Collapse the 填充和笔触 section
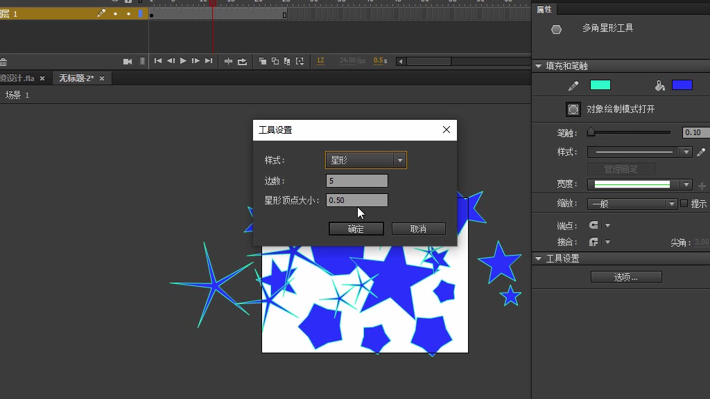This screenshot has width=710, height=399. (x=538, y=66)
